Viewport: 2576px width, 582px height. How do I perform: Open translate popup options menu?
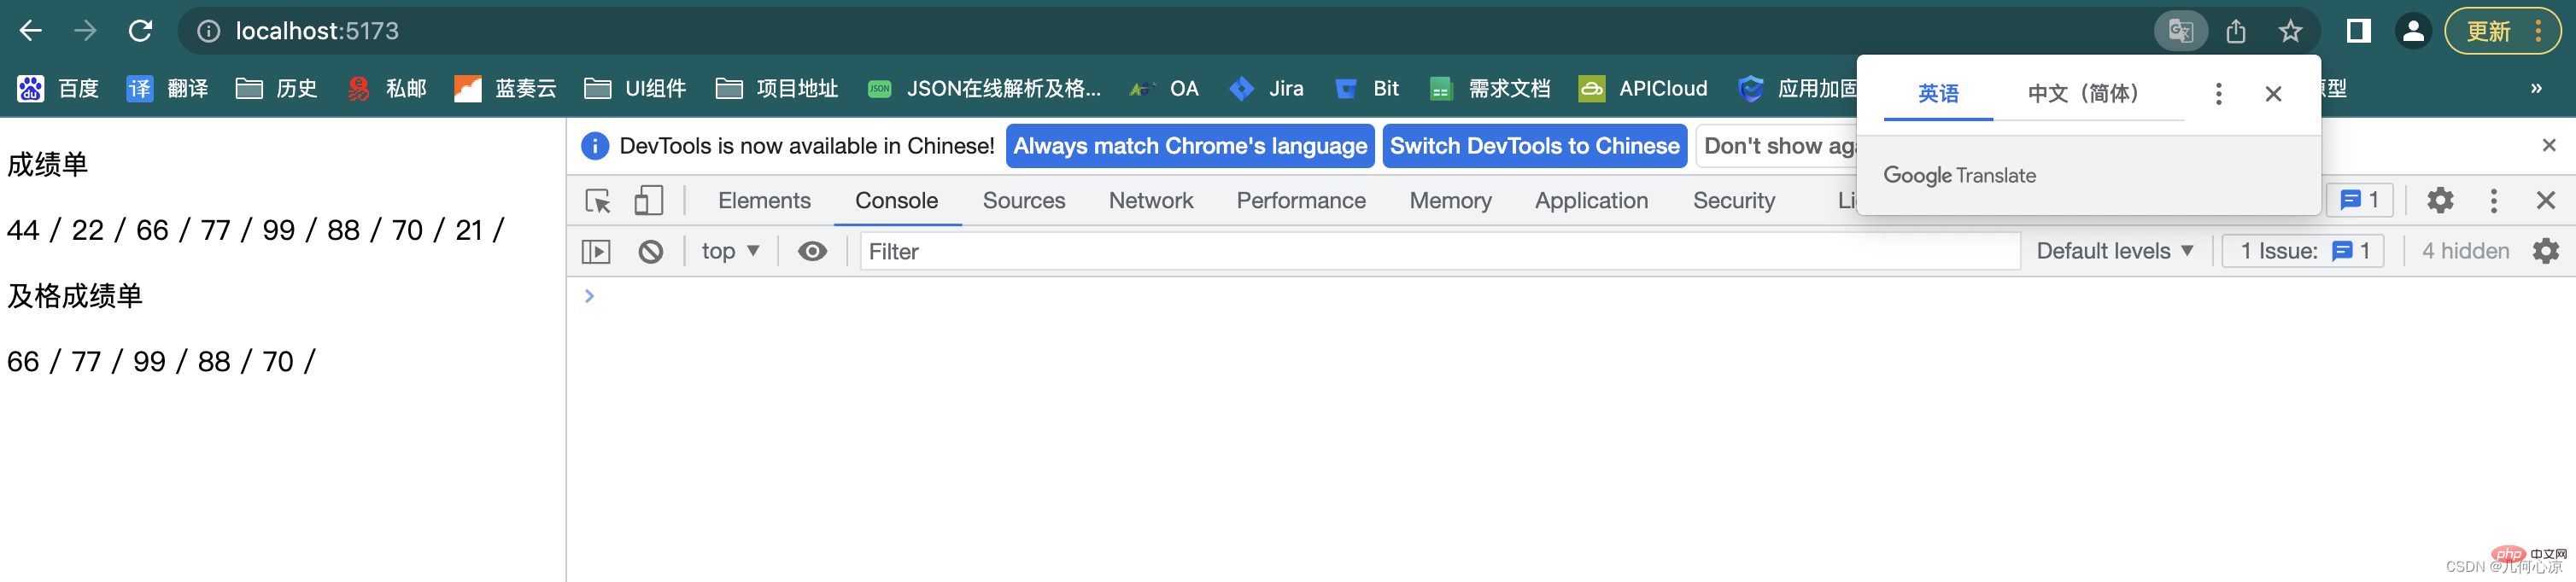coord(2218,94)
